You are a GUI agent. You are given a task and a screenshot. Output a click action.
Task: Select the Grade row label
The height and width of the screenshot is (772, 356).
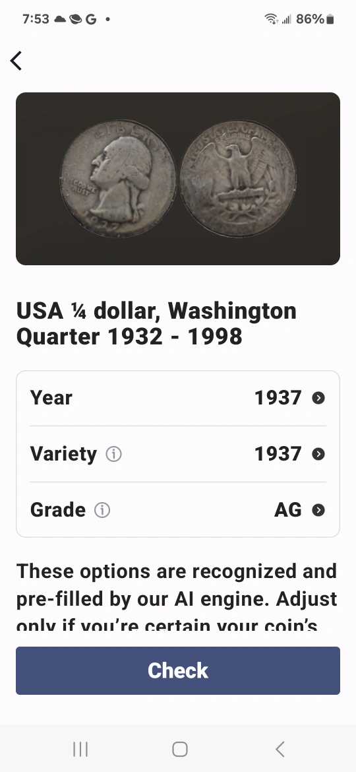[57, 510]
